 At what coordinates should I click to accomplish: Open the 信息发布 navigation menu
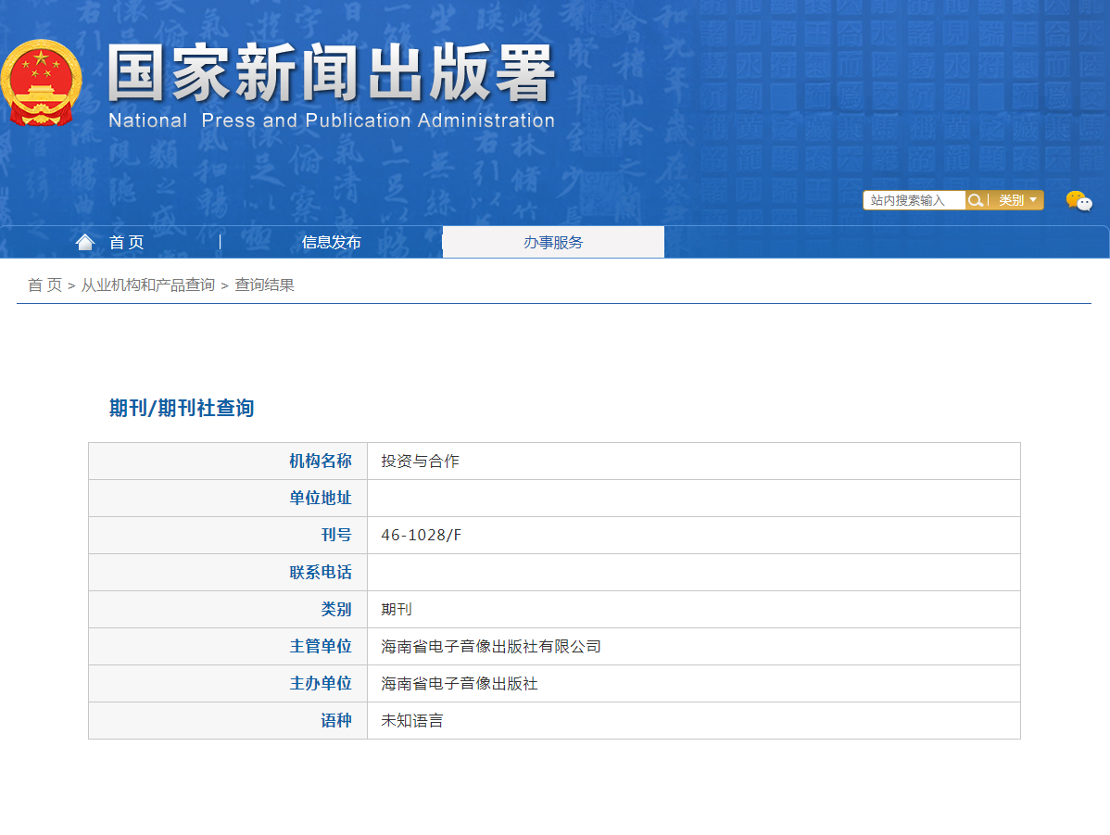pos(331,243)
